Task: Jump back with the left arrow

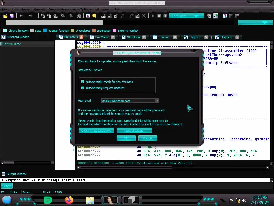Action: [x=21, y=16]
